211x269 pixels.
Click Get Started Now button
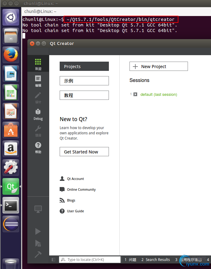pos(84,152)
